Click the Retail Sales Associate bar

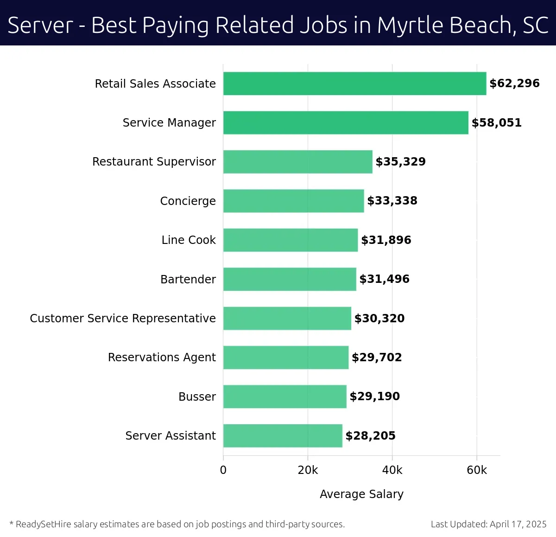coord(355,83)
